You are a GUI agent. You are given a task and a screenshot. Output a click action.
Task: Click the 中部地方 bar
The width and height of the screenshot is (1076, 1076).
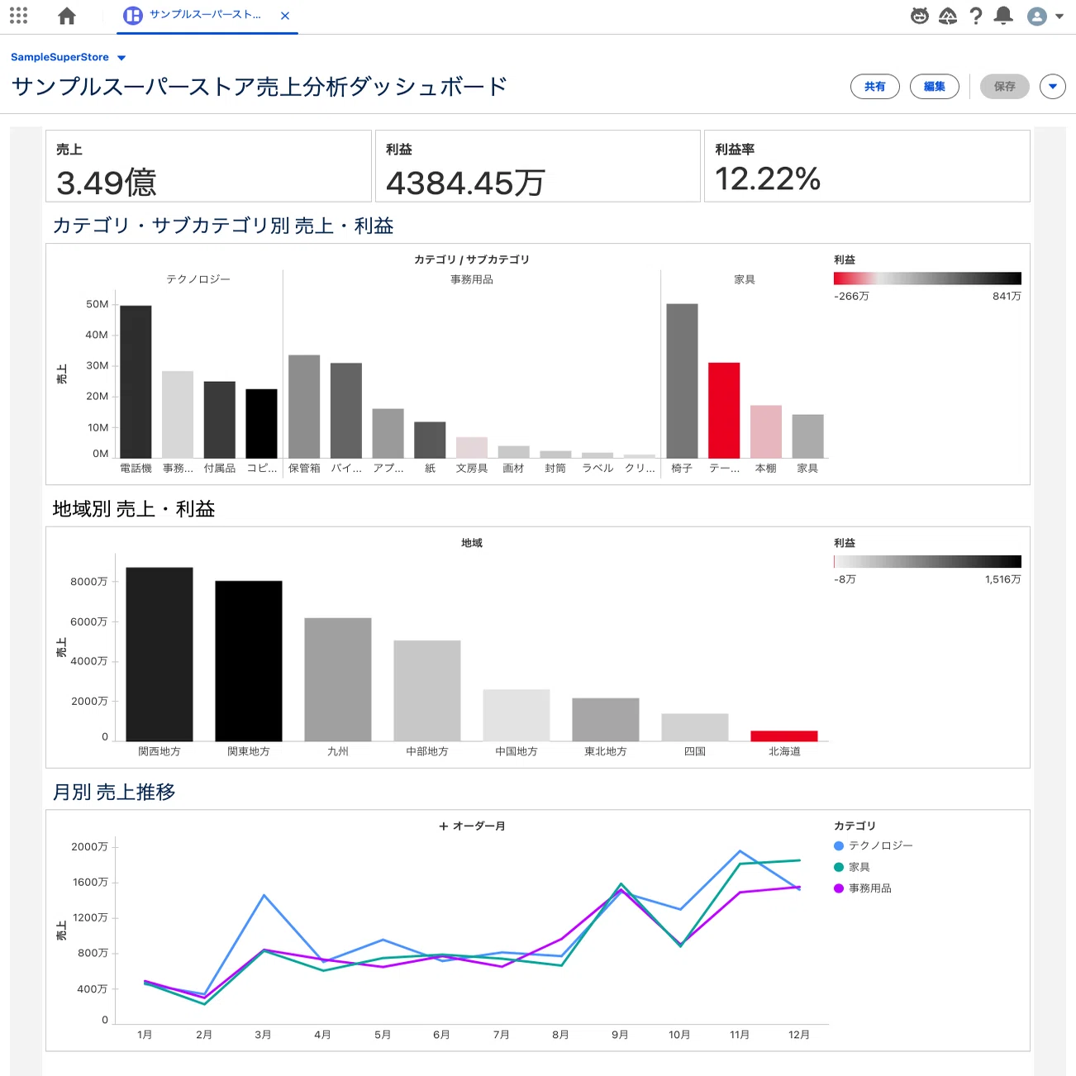pos(427,691)
